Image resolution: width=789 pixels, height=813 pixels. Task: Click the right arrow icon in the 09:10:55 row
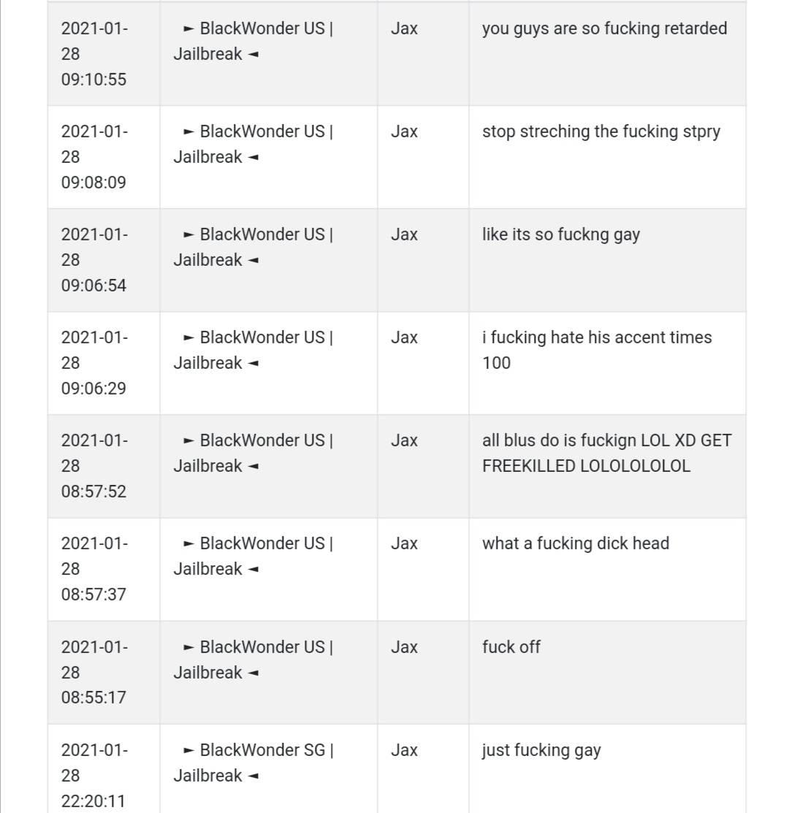[x=188, y=29]
